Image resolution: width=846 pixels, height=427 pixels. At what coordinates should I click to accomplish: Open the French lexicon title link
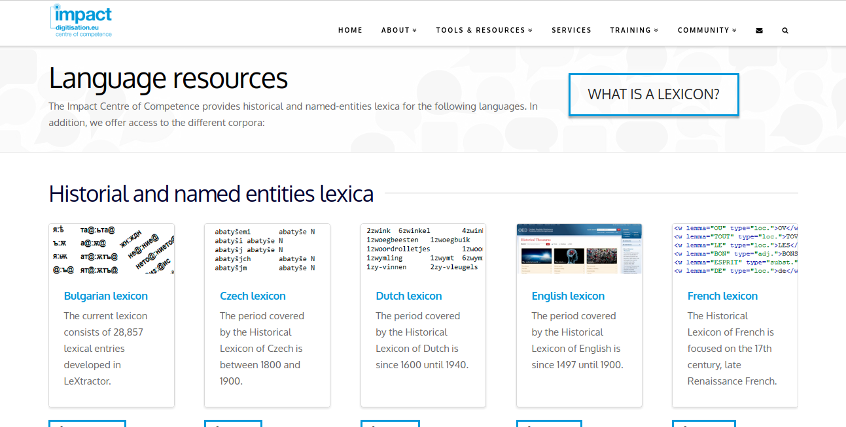click(722, 296)
